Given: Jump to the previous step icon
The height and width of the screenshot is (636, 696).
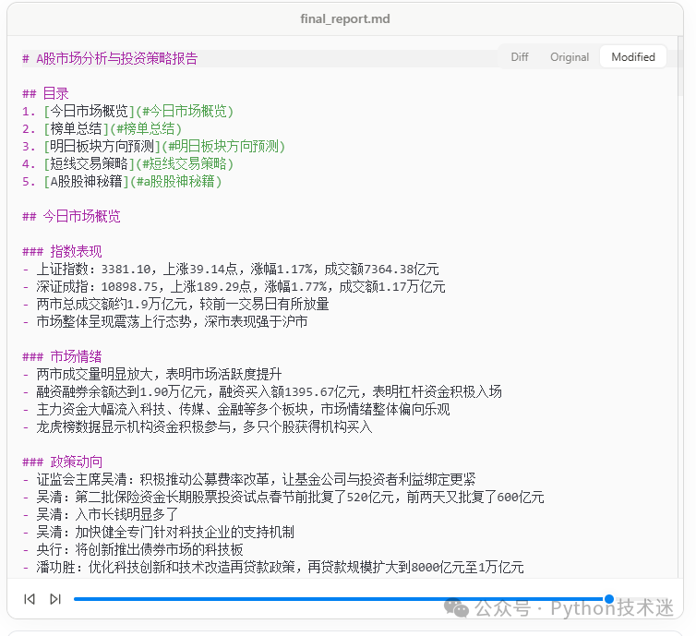Looking at the screenshot, I should pyautogui.click(x=30, y=599).
